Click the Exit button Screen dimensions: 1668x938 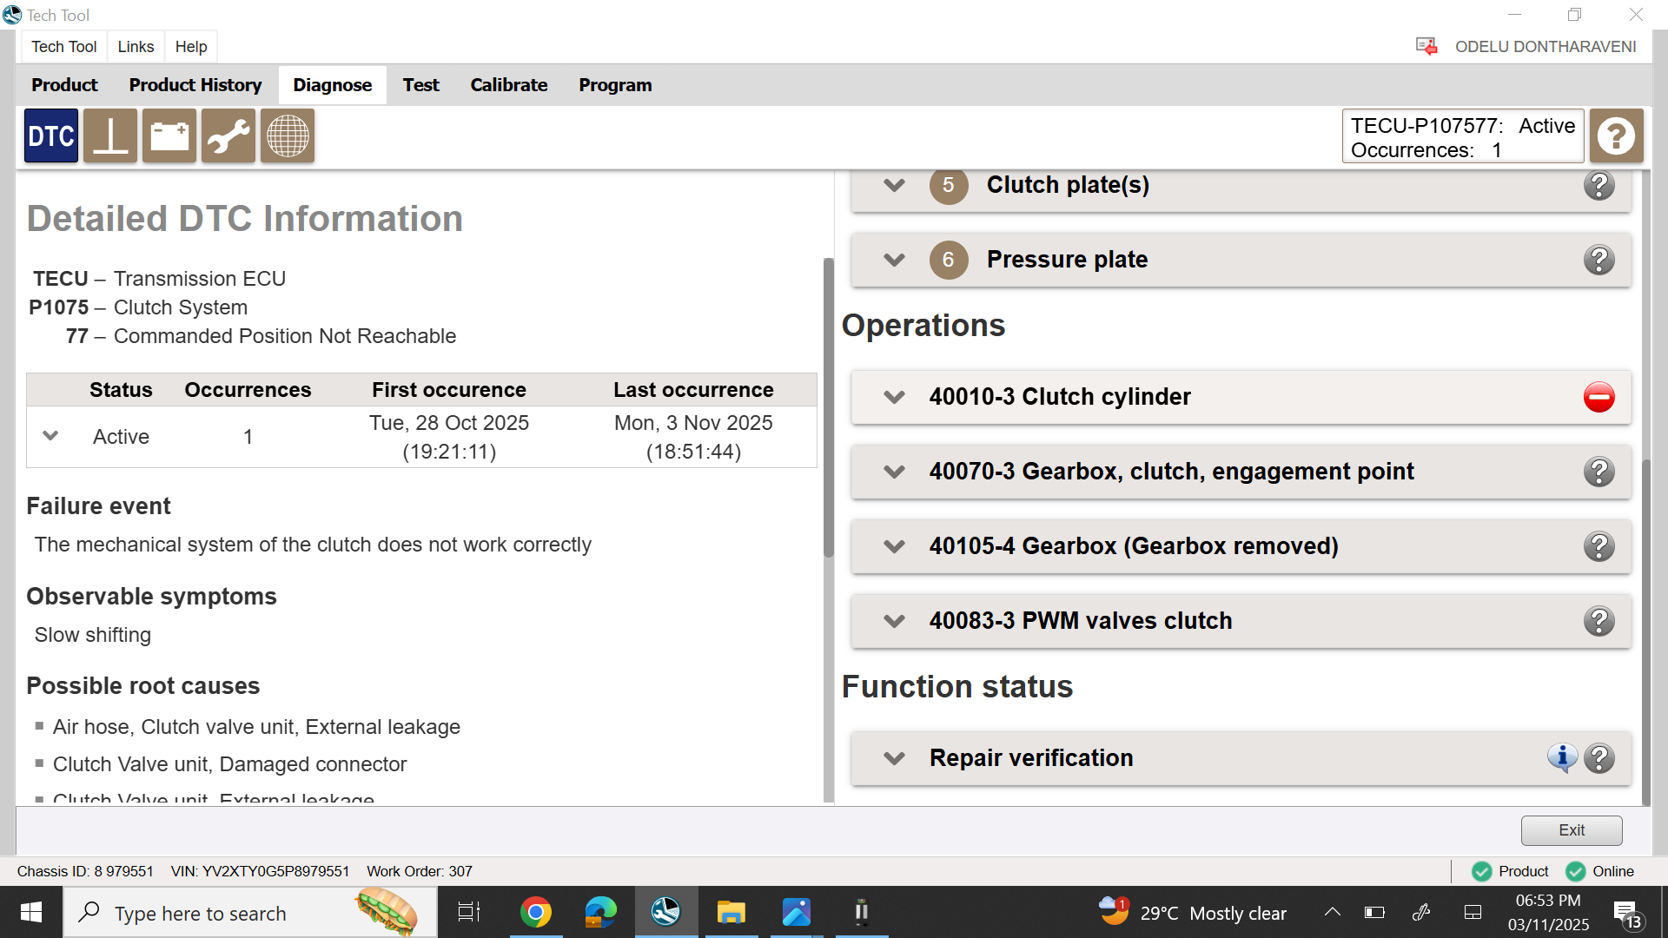[x=1572, y=830]
